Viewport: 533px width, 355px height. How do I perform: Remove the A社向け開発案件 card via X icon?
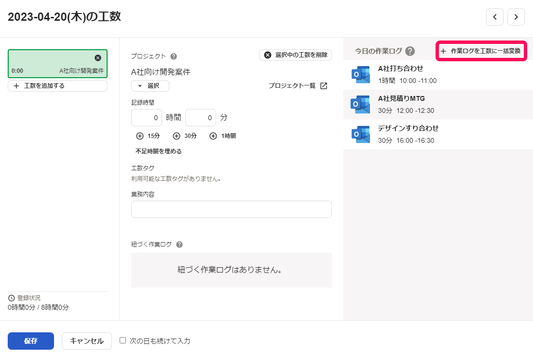[98, 58]
